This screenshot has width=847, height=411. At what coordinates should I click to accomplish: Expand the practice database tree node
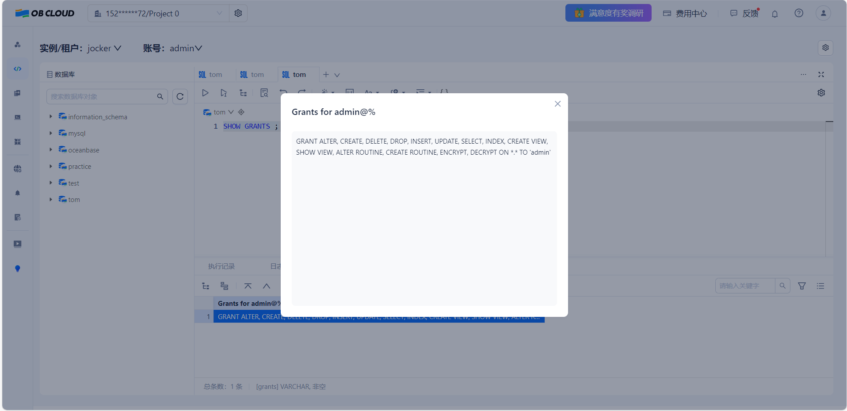51,167
